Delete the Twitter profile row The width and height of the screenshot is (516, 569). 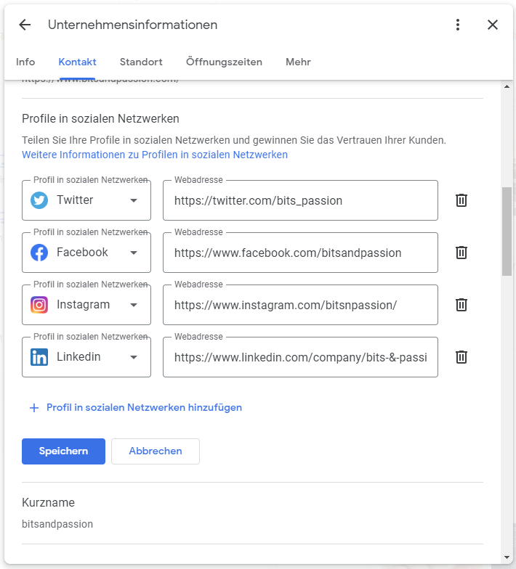(461, 200)
